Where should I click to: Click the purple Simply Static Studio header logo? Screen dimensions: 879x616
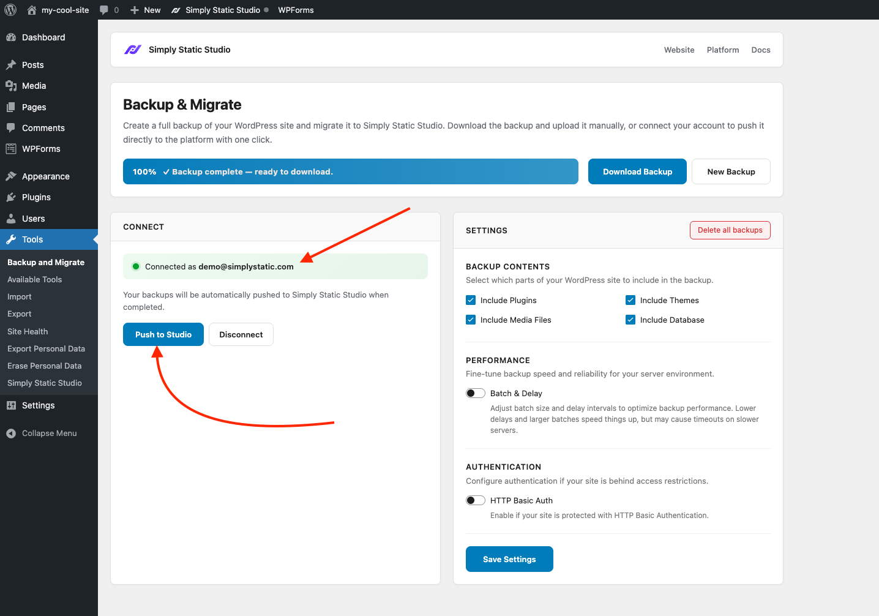[x=133, y=50]
